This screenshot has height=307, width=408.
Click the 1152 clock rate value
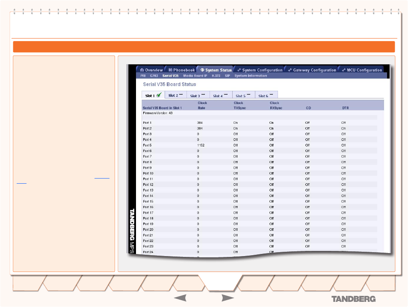tap(201, 146)
